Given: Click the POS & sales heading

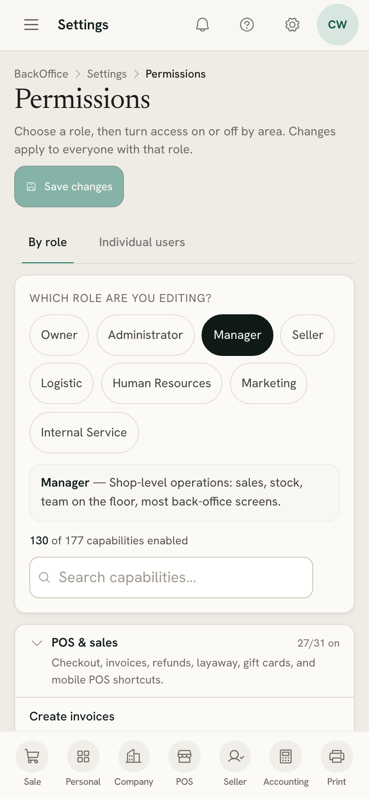Looking at the screenshot, I should 85,643.
